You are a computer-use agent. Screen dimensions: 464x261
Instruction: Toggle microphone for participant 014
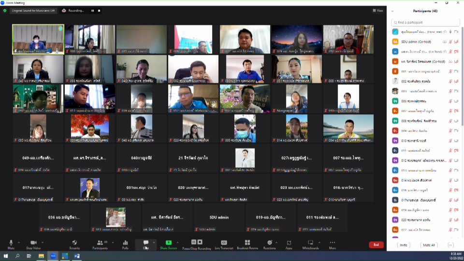tap(450, 180)
